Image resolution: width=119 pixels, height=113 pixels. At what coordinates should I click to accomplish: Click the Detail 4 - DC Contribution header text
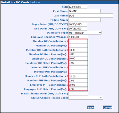click(x=21, y=2)
